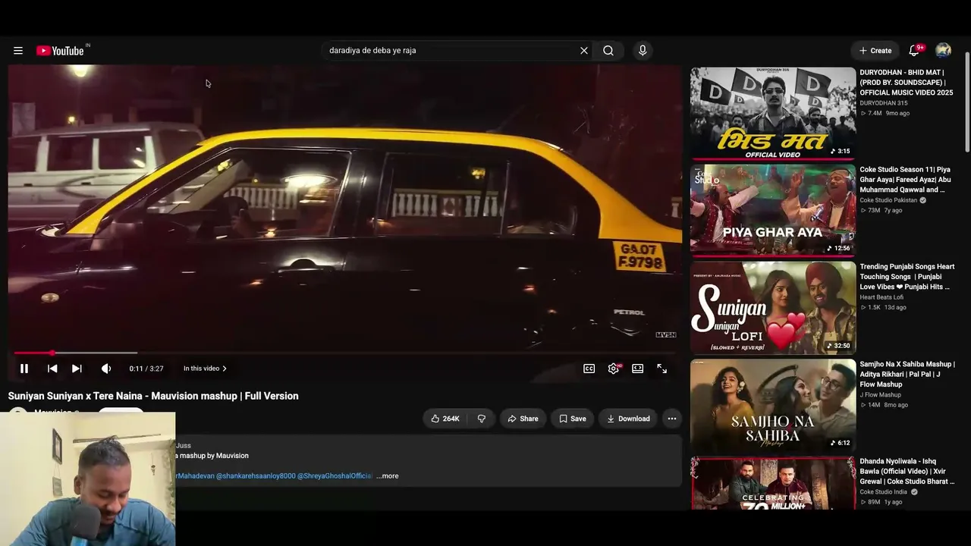Screen dimensions: 971x546
Task: Enter full screen mode
Action: click(x=662, y=369)
